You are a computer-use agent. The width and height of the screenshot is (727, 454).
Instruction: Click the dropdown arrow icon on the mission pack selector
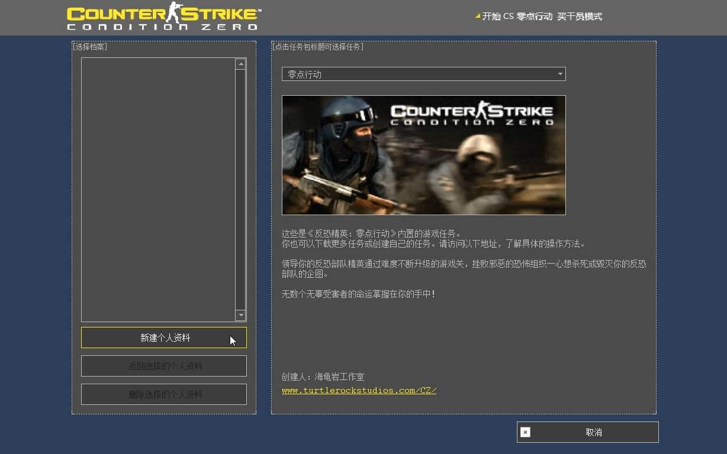click(x=559, y=74)
